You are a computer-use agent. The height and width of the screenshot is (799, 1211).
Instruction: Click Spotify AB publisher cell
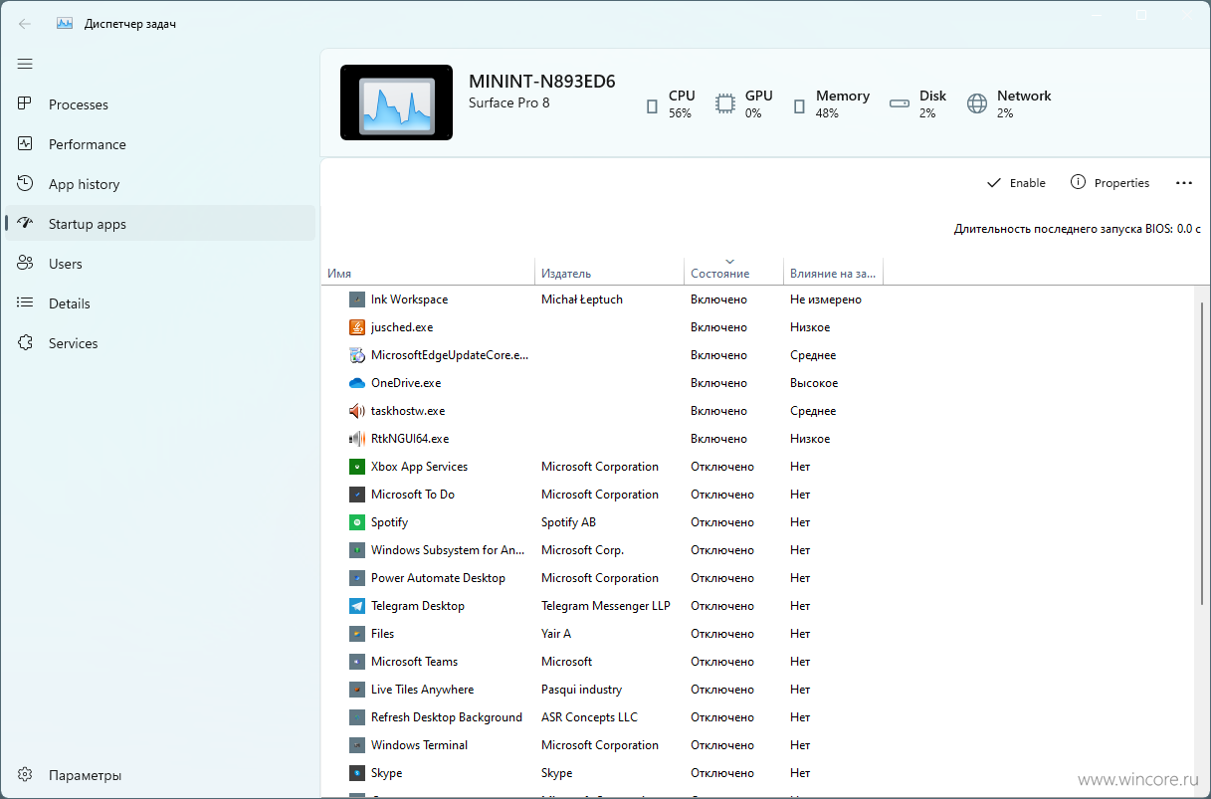click(x=569, y=522)
